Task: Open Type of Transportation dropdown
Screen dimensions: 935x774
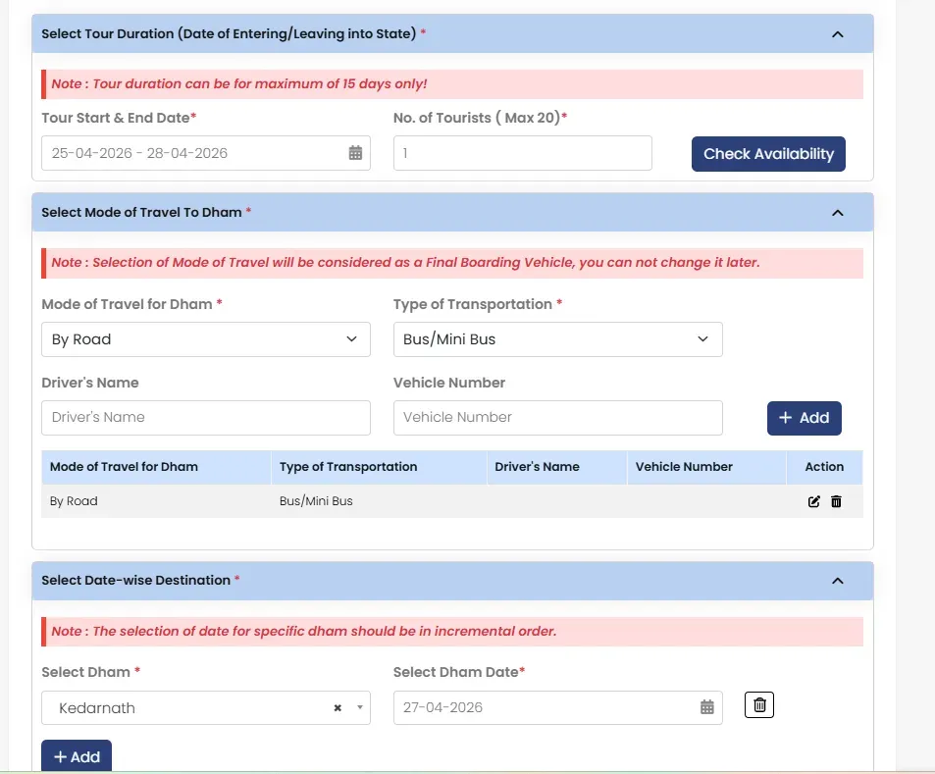Action: click(x=557, y=339)
